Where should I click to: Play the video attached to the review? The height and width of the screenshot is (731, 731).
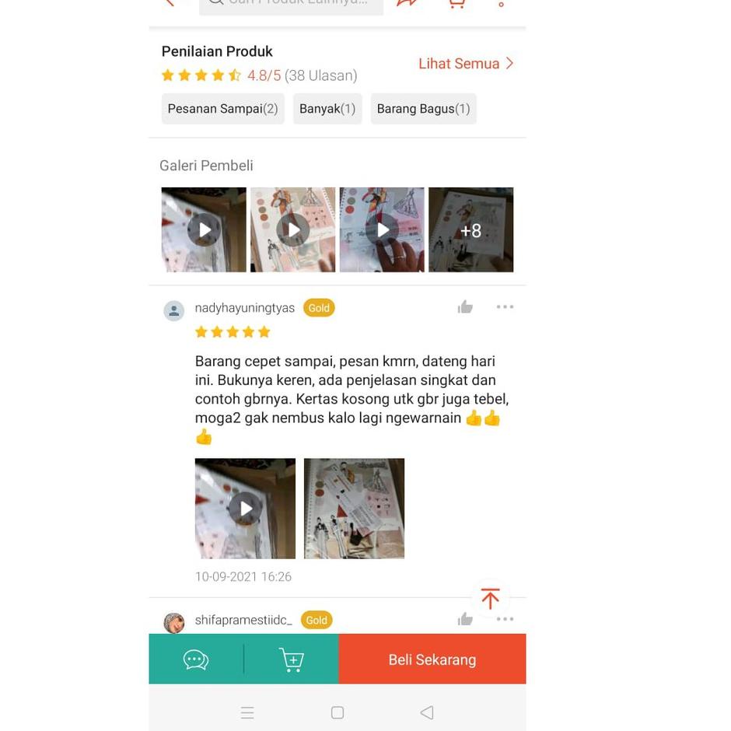tap(245, 509)
